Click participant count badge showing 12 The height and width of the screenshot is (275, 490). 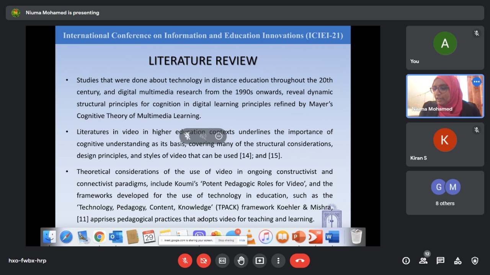(x=427, y=254)
